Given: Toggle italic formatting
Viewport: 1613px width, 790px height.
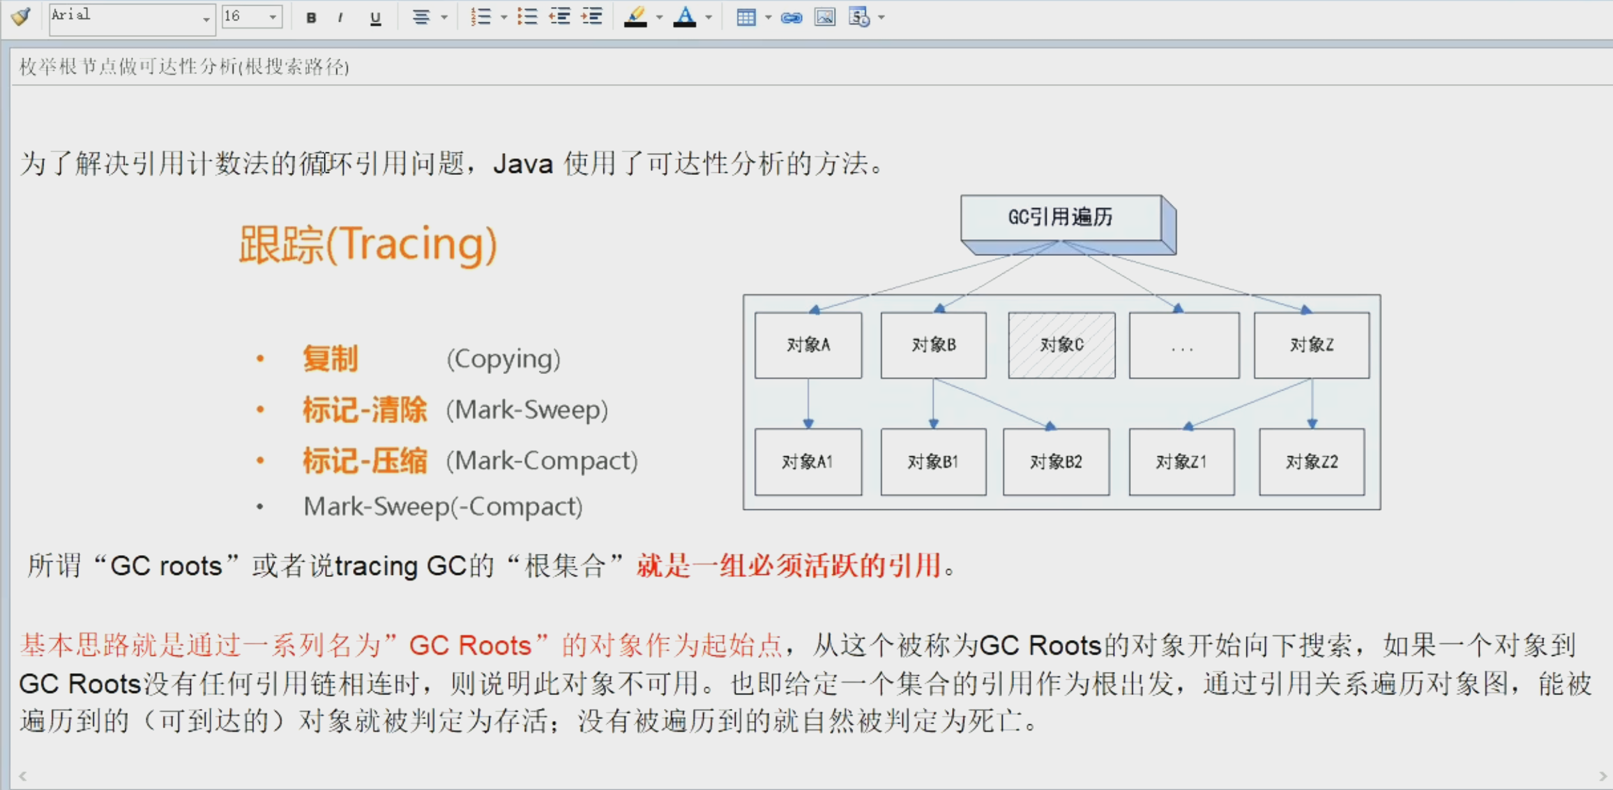Looking at the screenshot, I should tap(340, 18).
